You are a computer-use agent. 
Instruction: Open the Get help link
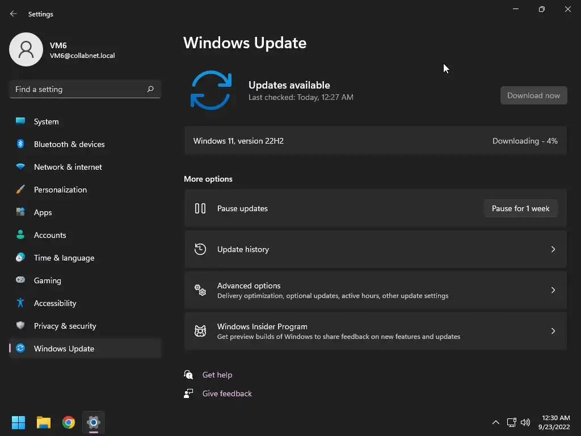pos(217,375)
